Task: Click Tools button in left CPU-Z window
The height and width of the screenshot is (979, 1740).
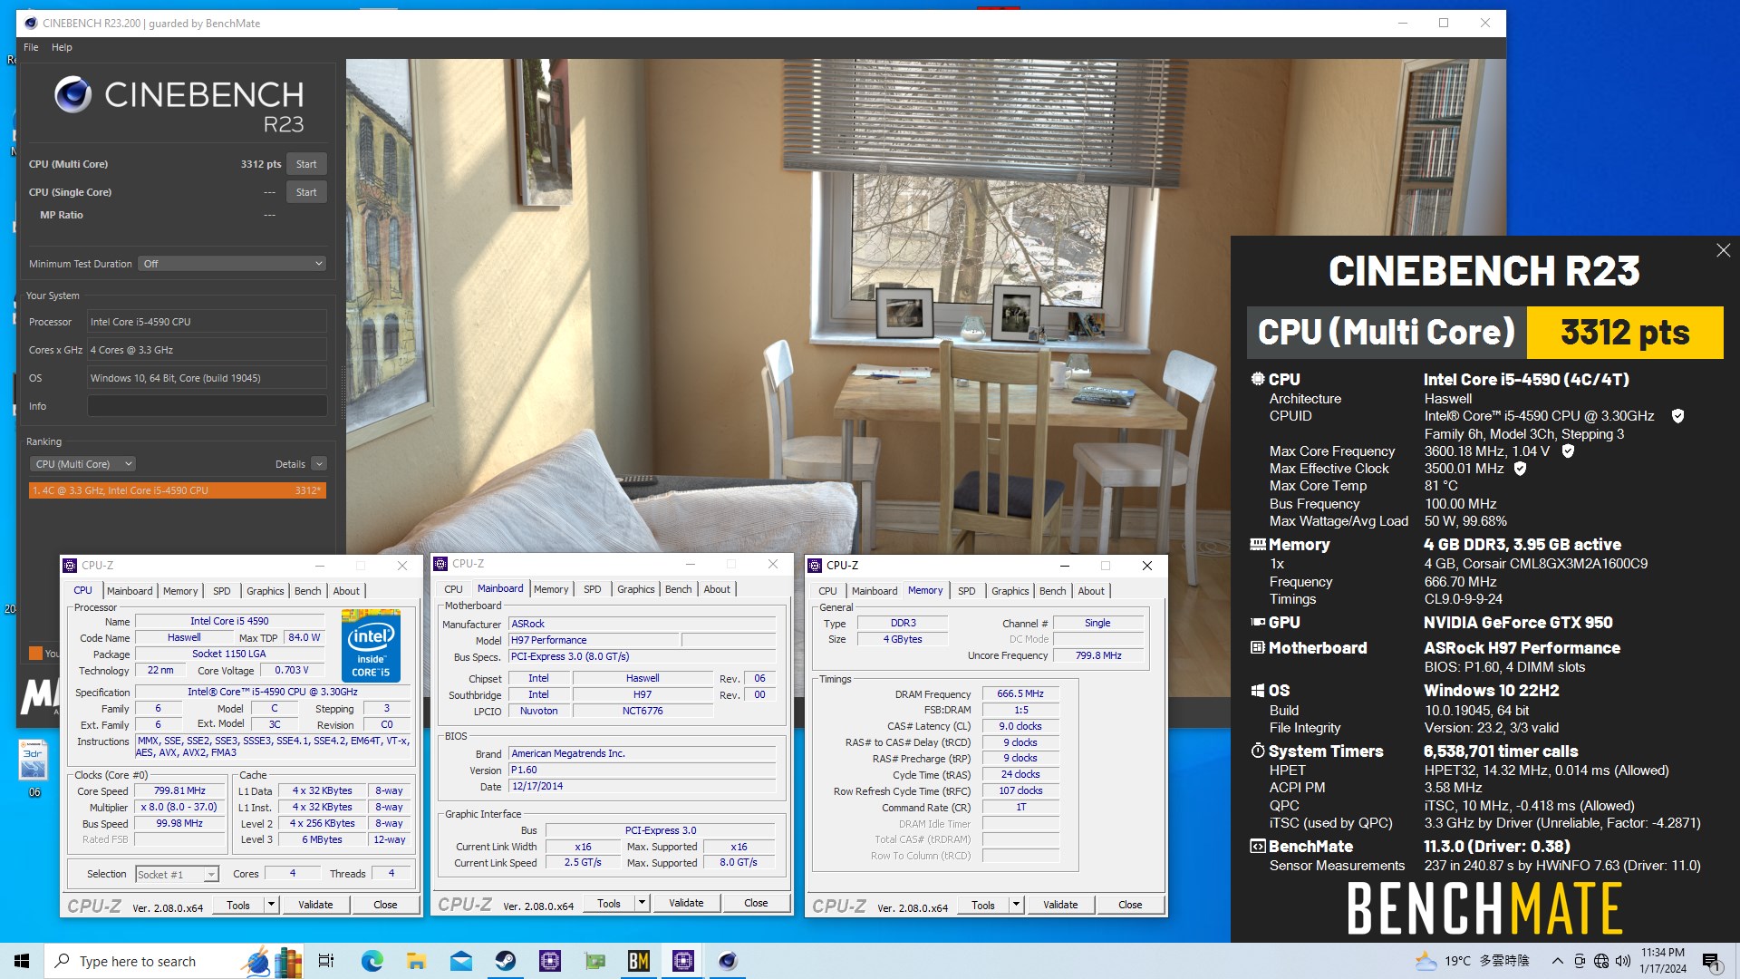Action: coord(238,905)
